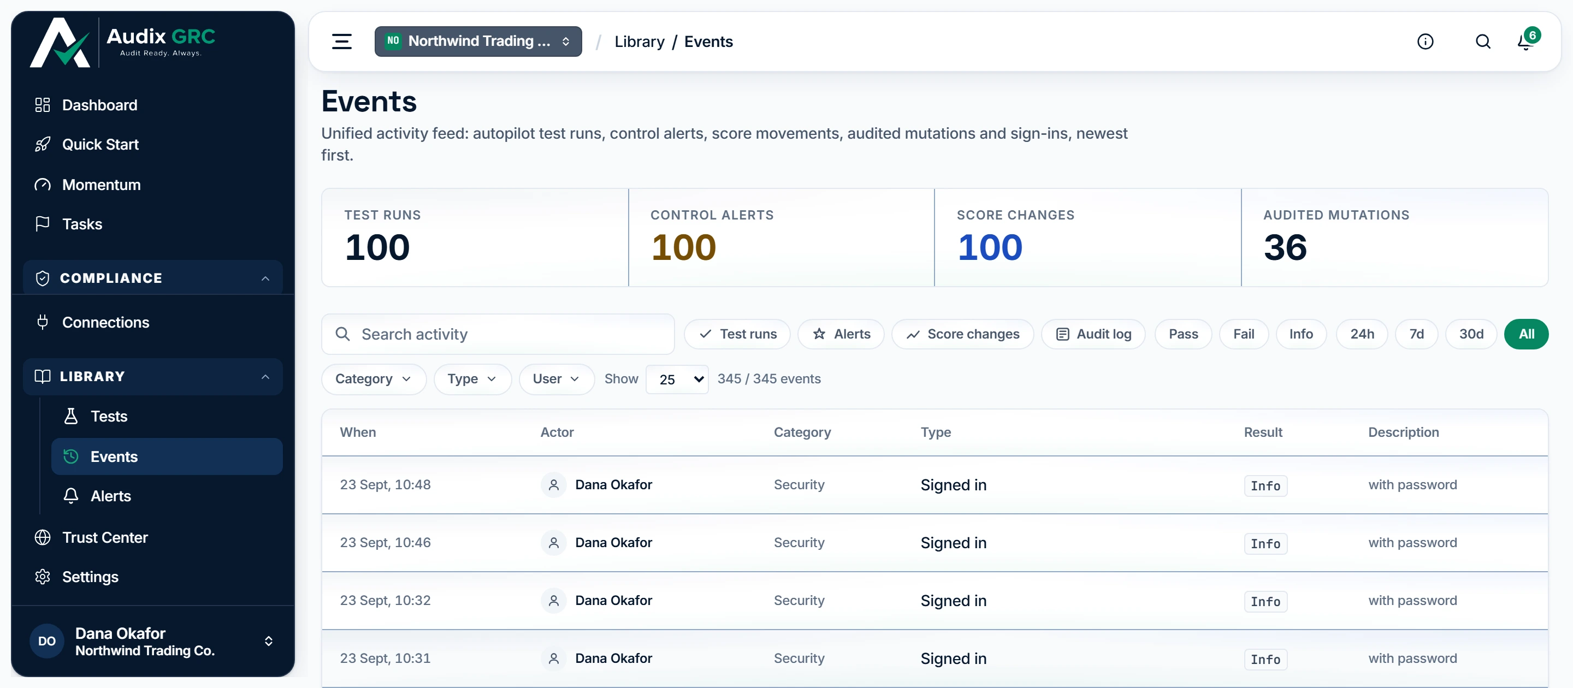Viewport: 1573px width, 688px height.
Task: Open the Score Changes stat card
Action: click(1087, 237)
